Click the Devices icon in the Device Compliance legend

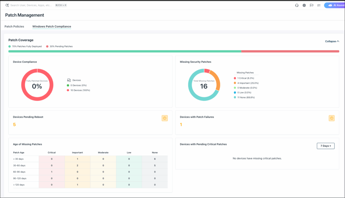tap(69, 80)
